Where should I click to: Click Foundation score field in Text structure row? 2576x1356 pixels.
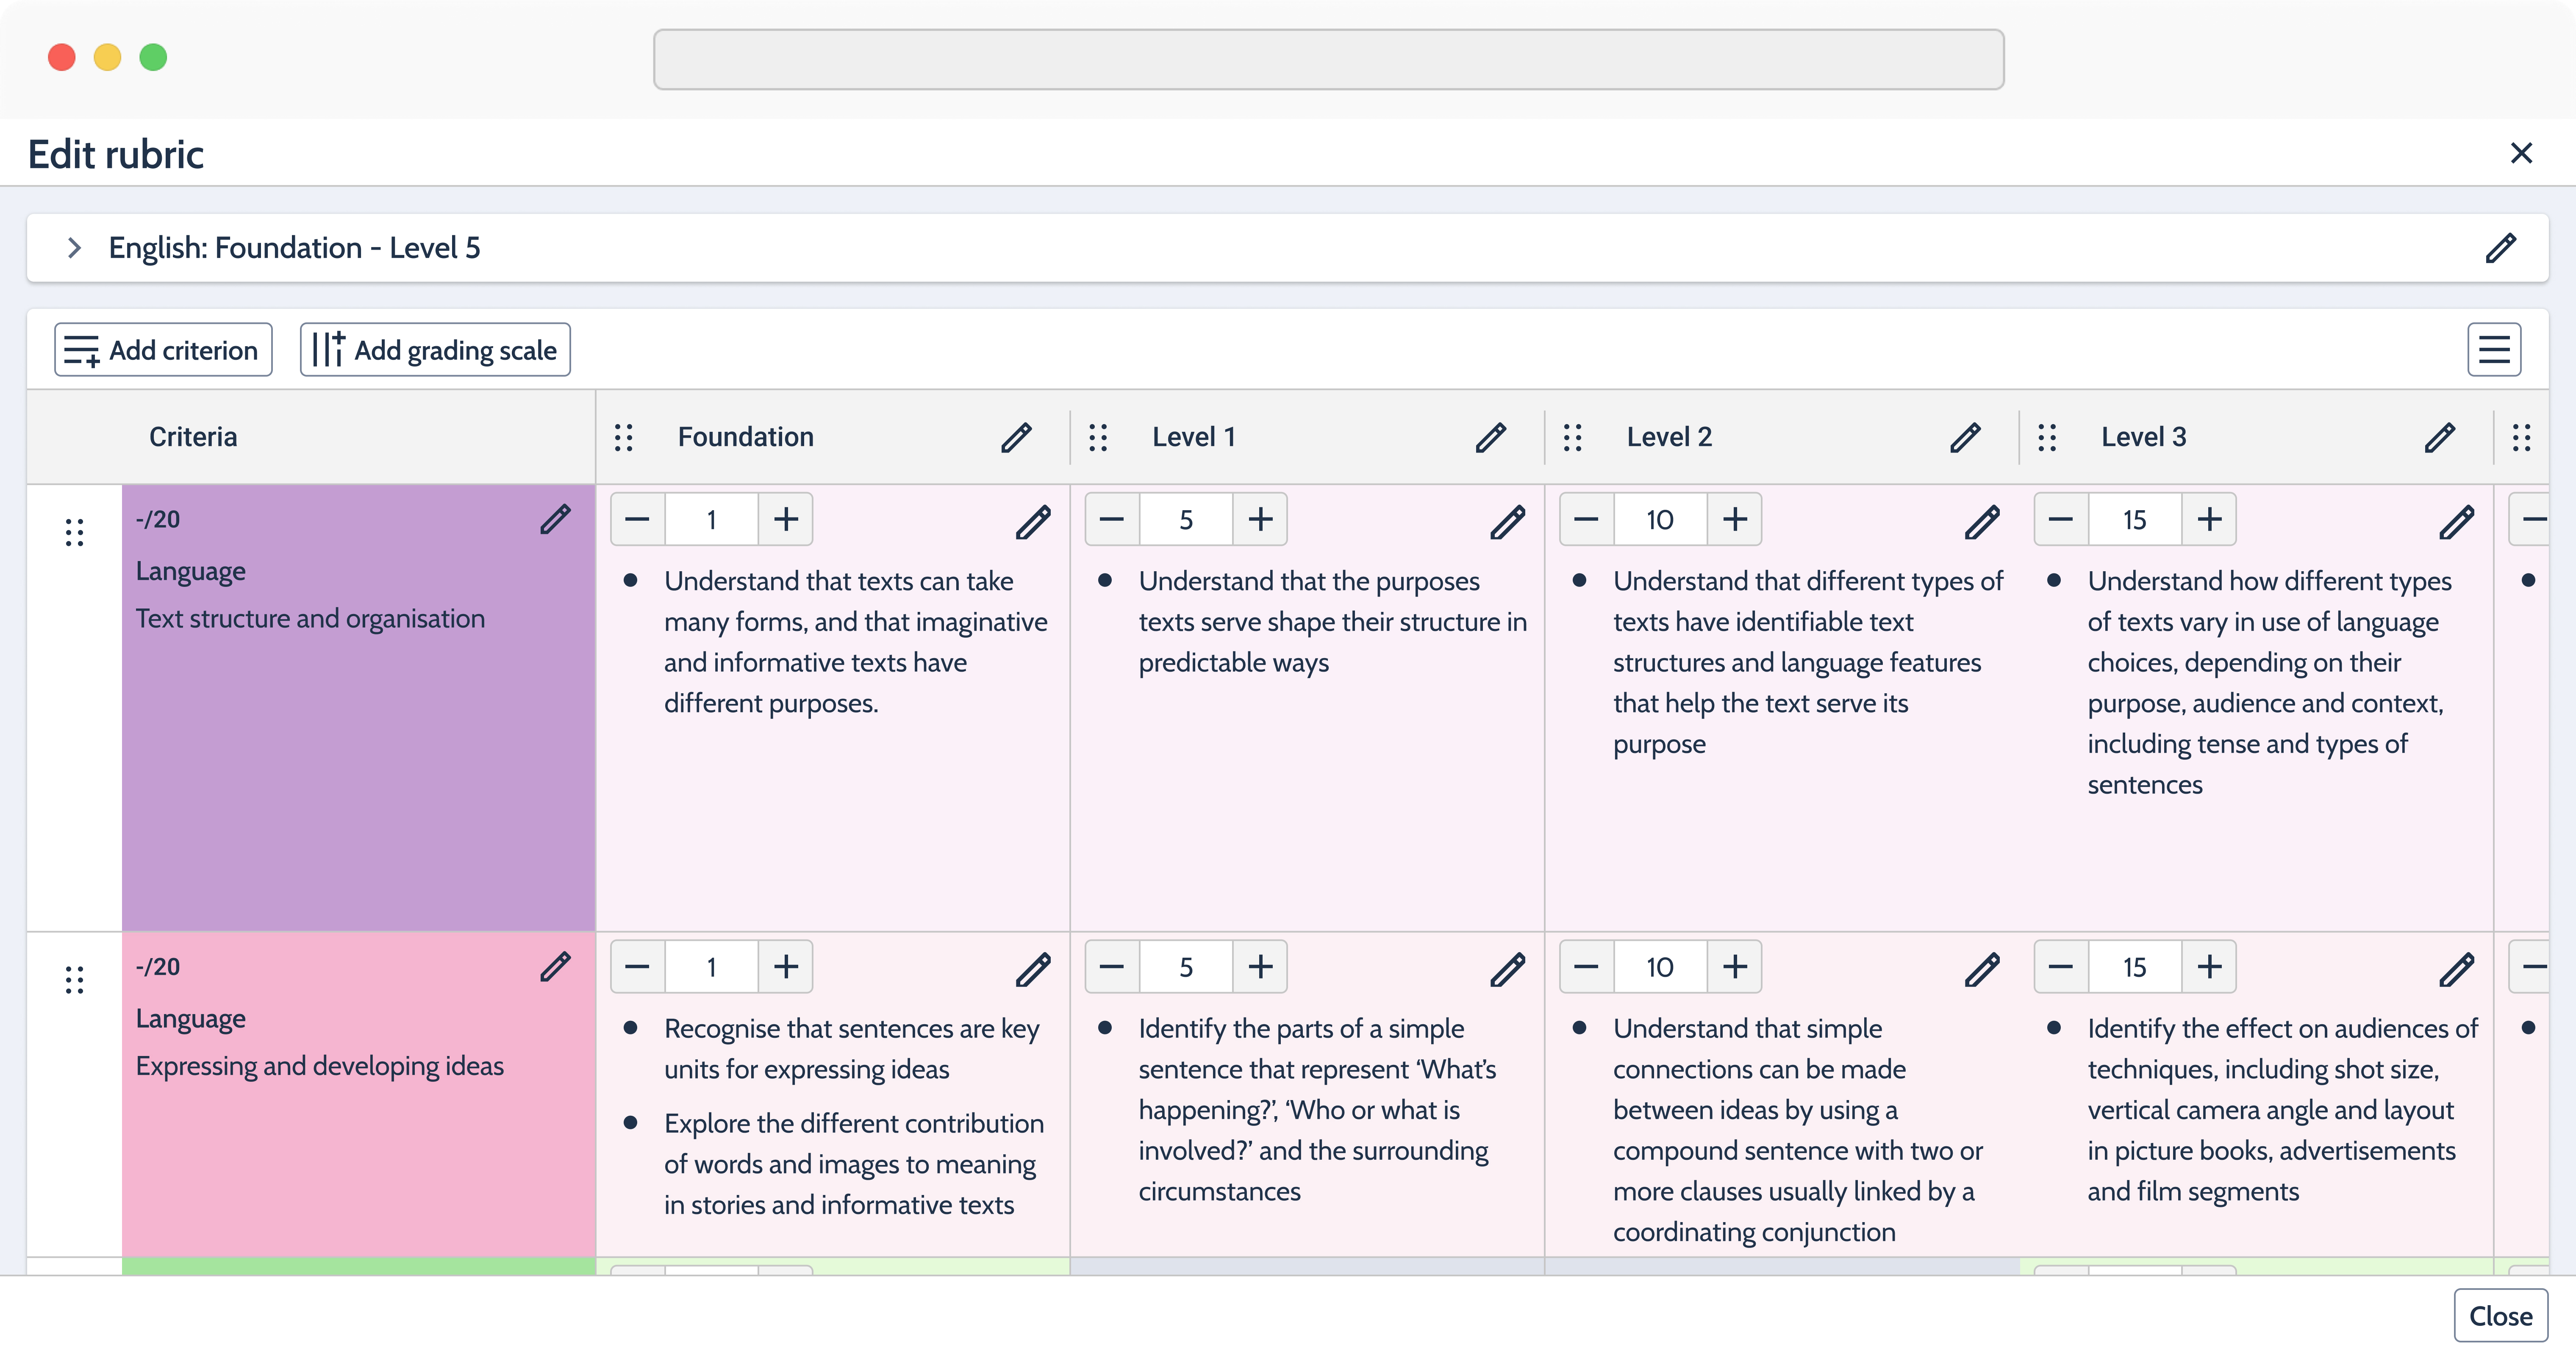(x=711, y=519)
